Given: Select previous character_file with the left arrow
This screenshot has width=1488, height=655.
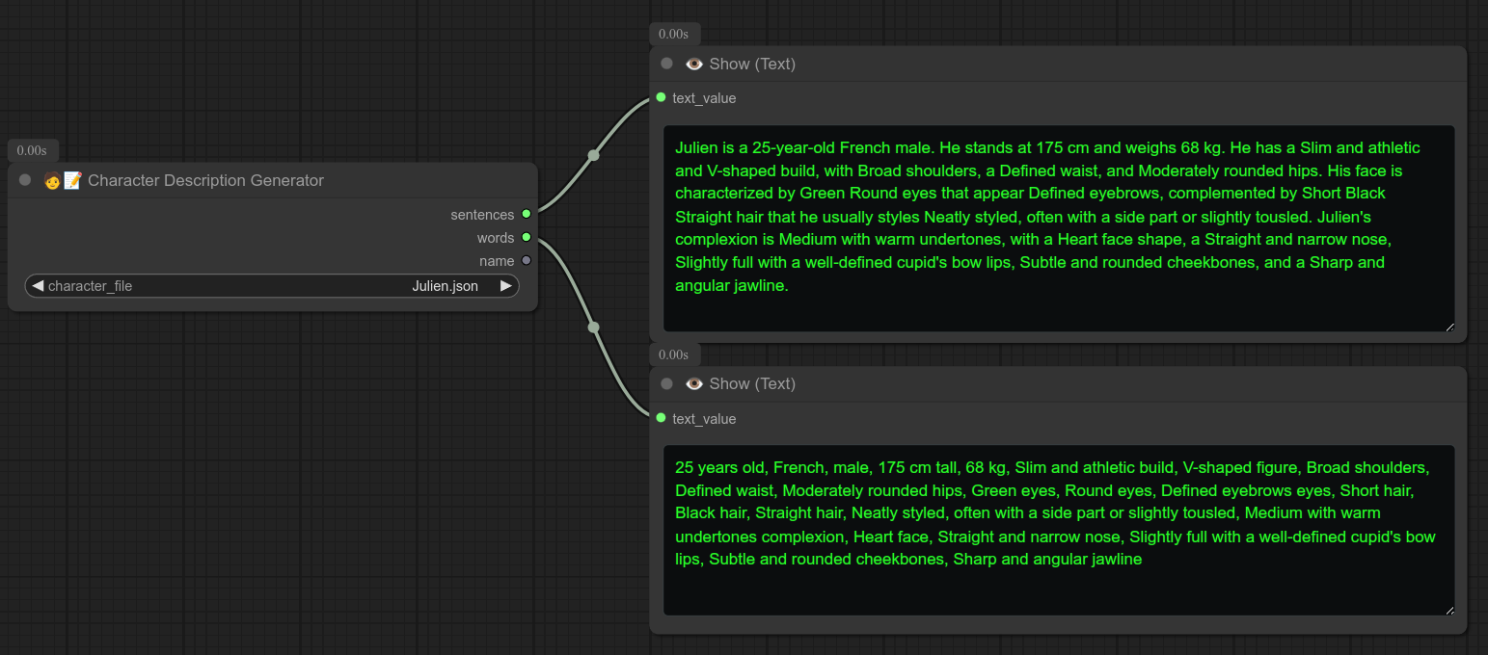Looking at the screenshot, I should coord(38,286).
